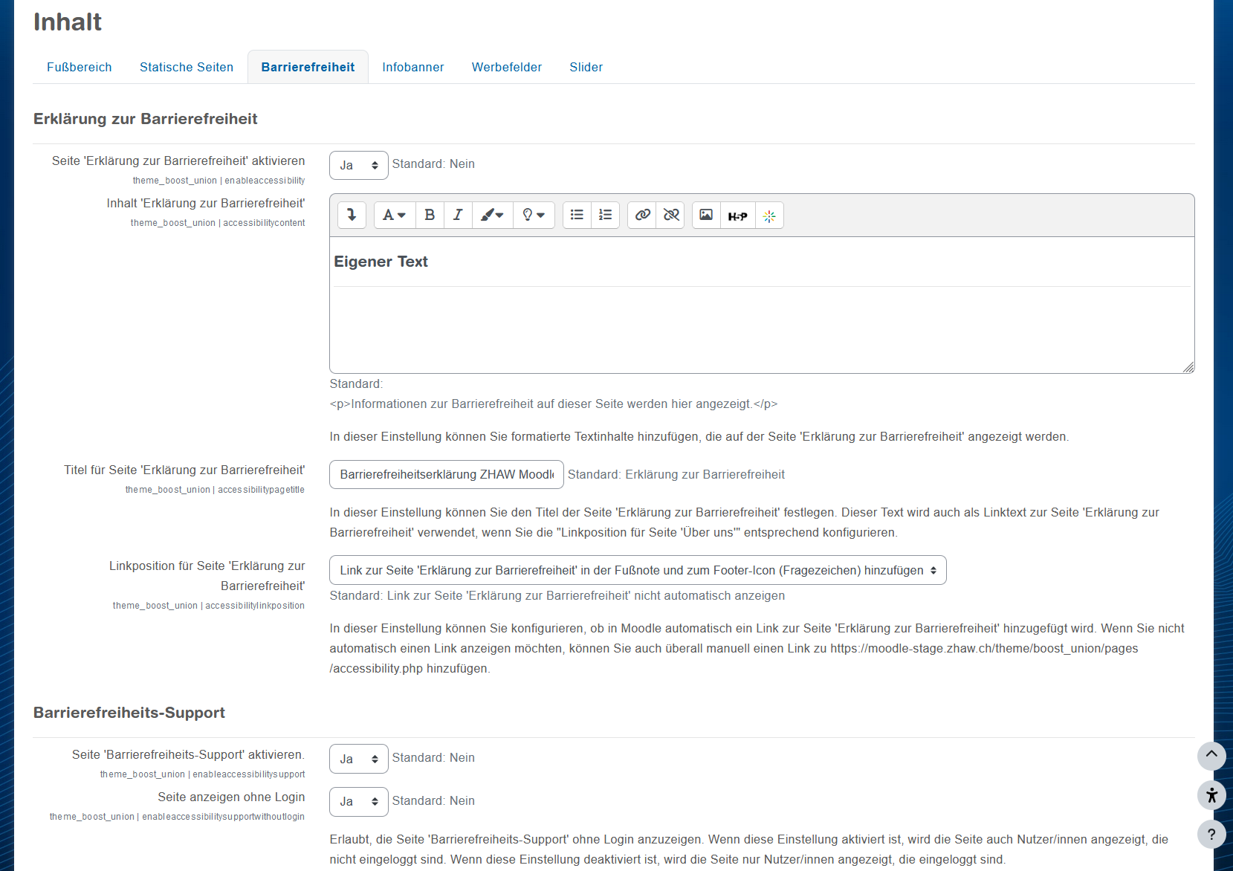Open the footer question mark help
This screenshot has height=871, width=1233.
click(x=1211, y=834)
